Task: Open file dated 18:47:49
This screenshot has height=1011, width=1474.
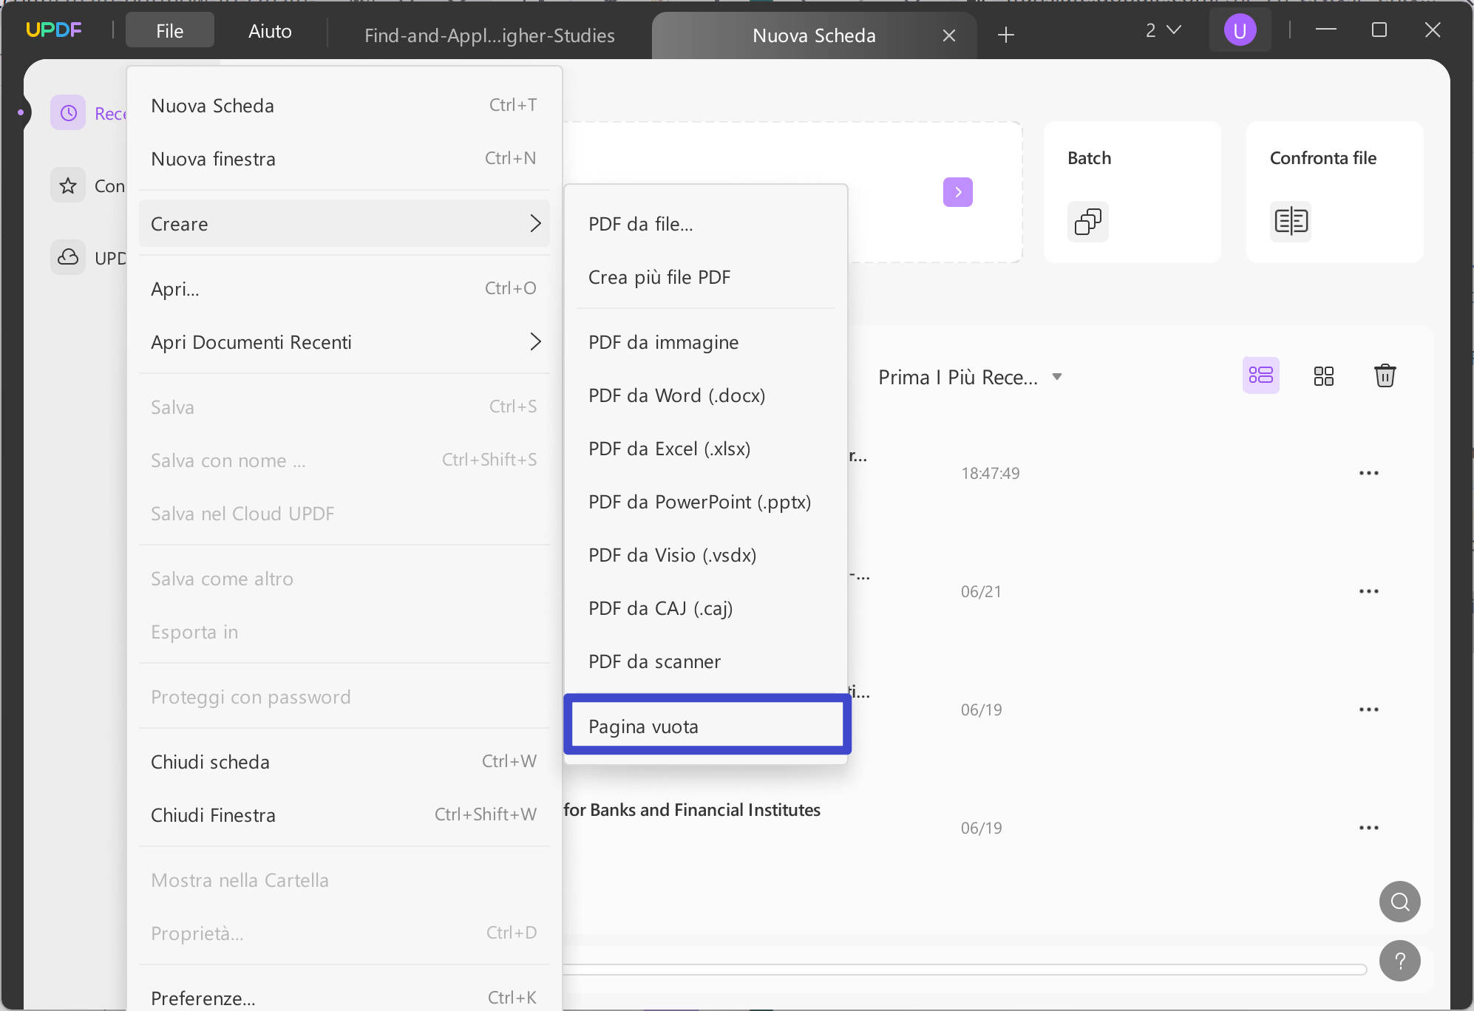Action: 990,473
